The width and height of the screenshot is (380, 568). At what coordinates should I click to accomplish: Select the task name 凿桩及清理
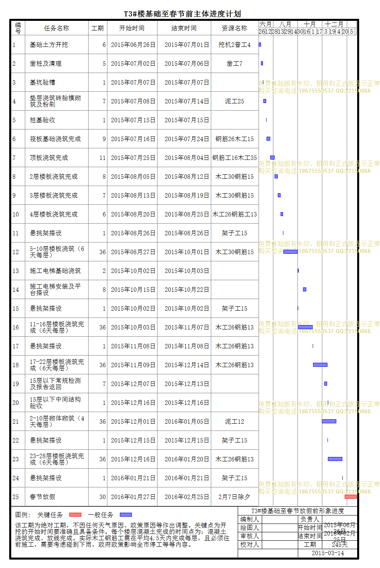tap(46, 64)
